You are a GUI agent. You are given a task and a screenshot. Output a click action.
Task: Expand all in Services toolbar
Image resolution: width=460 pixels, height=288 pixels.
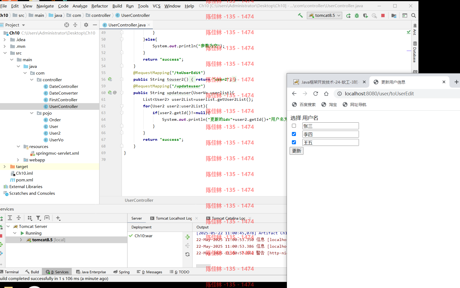(10, 218)
